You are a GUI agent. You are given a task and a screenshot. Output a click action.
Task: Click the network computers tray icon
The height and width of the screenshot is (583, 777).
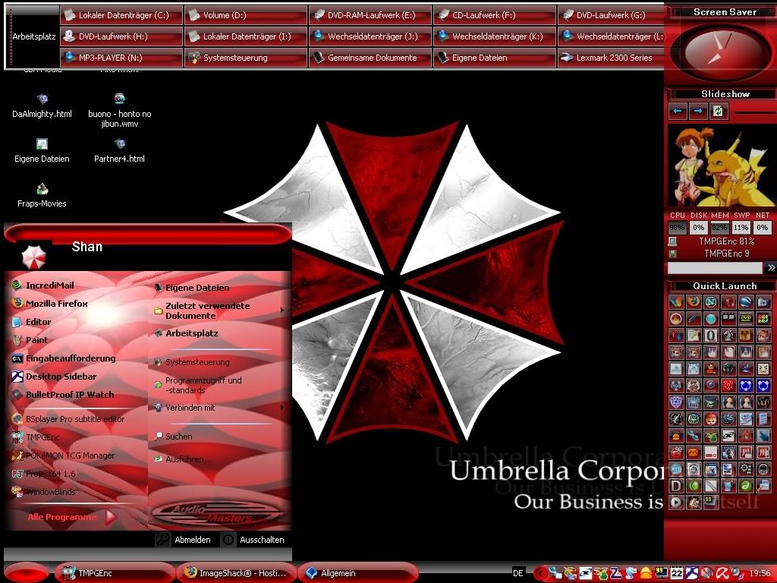coord(555,573)
